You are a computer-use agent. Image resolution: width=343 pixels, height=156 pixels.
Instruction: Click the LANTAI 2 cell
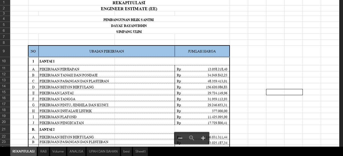click(x=107, y=129)
